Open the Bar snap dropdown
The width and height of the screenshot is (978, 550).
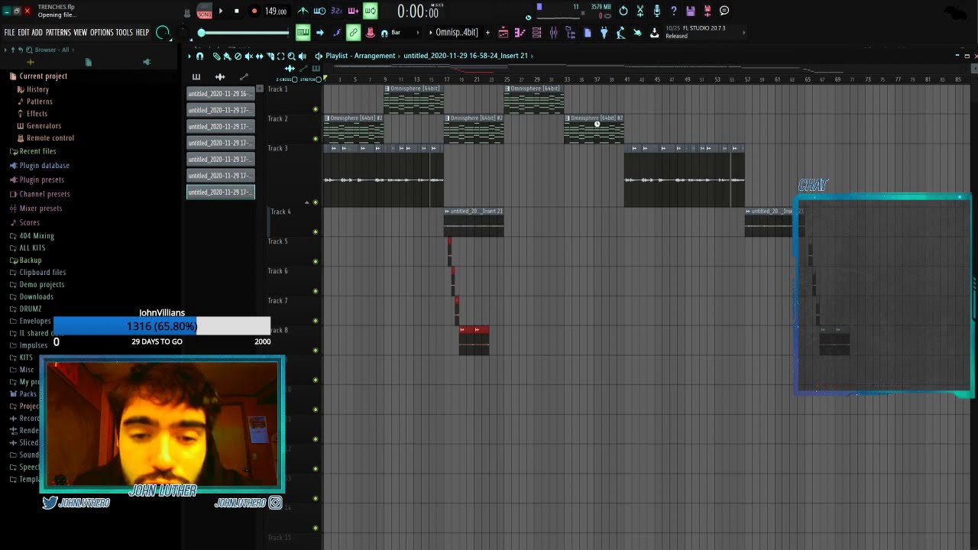400,33
